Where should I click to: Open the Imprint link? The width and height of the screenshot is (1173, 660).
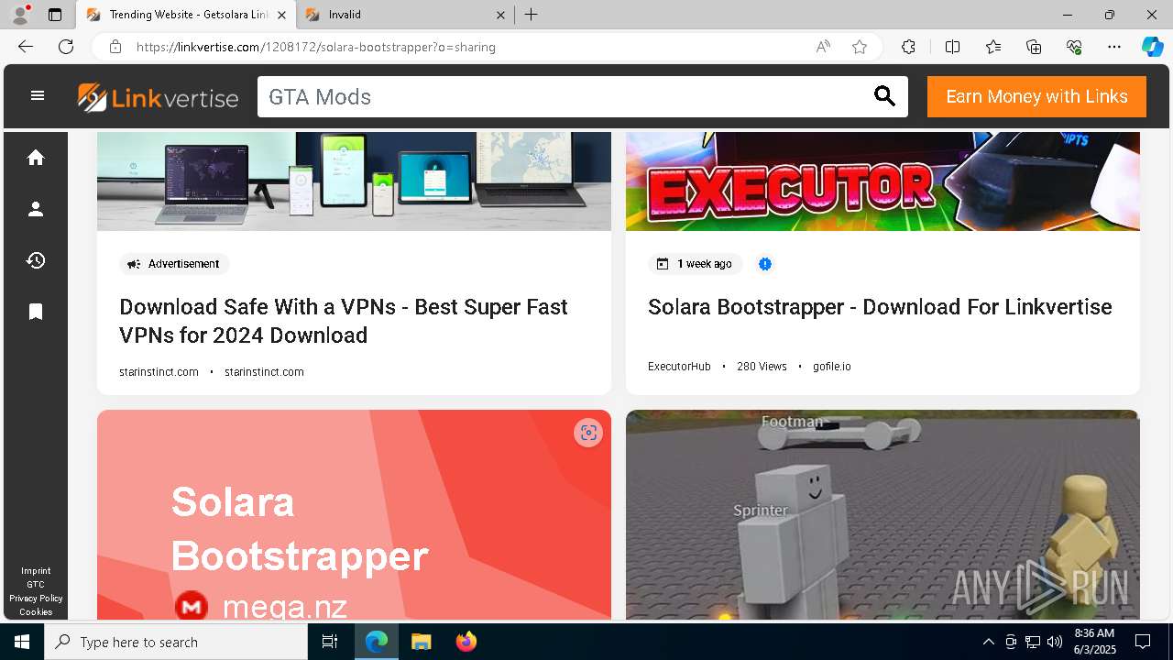[36, 570]
